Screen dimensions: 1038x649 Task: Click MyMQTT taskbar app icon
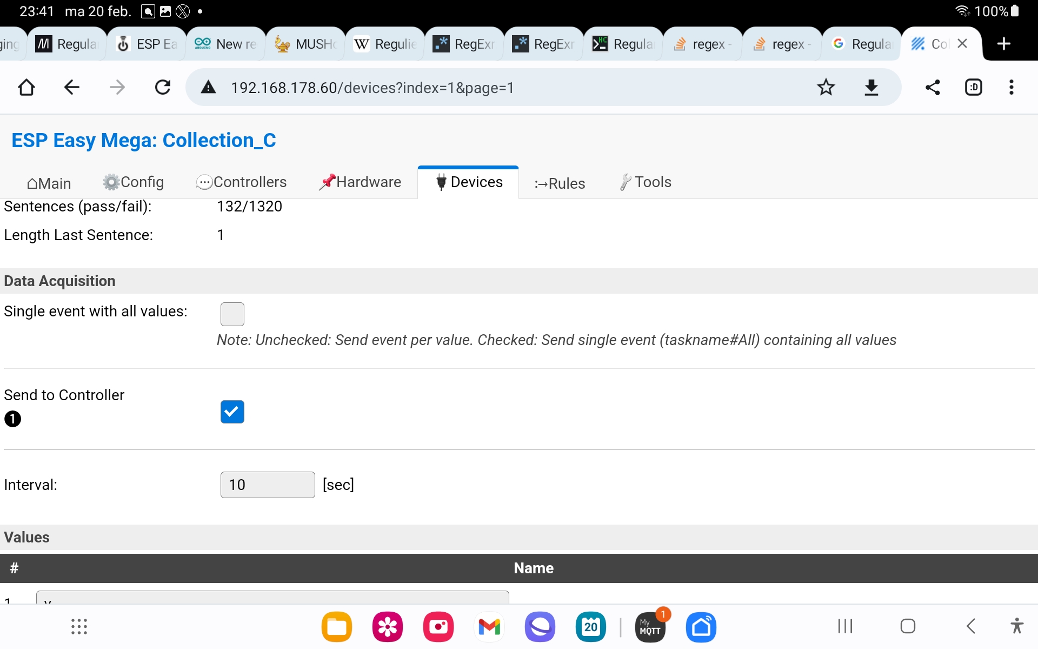click(x=649, y=627)
